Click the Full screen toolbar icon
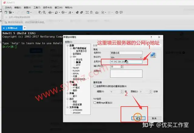Viewport: 194px width, 133px height. (87, 12)
